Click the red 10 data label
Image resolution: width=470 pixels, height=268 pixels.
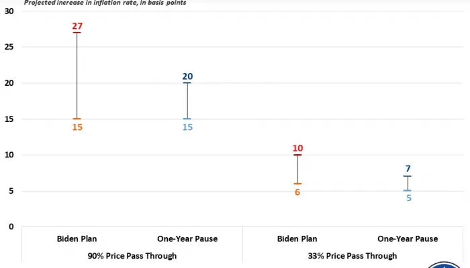coord(297,148)
